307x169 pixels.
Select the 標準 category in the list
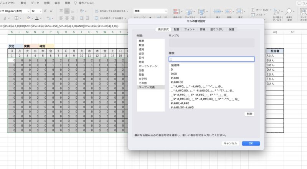[150, 41]
